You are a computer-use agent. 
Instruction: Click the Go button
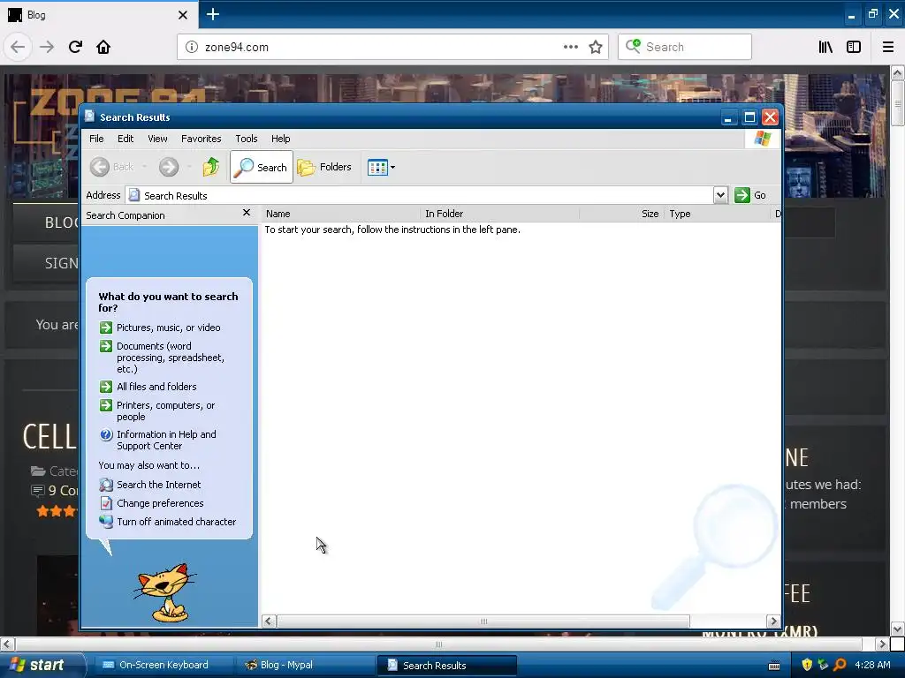pos(750,195)
